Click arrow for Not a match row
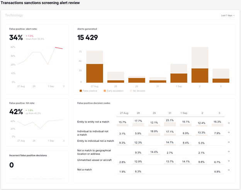This screenshot has width=241, height=190. (x=229, y=170)
